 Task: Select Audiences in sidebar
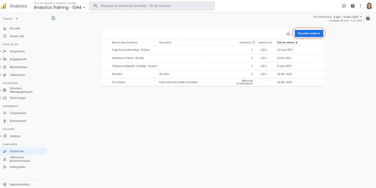tap(23, 151)
